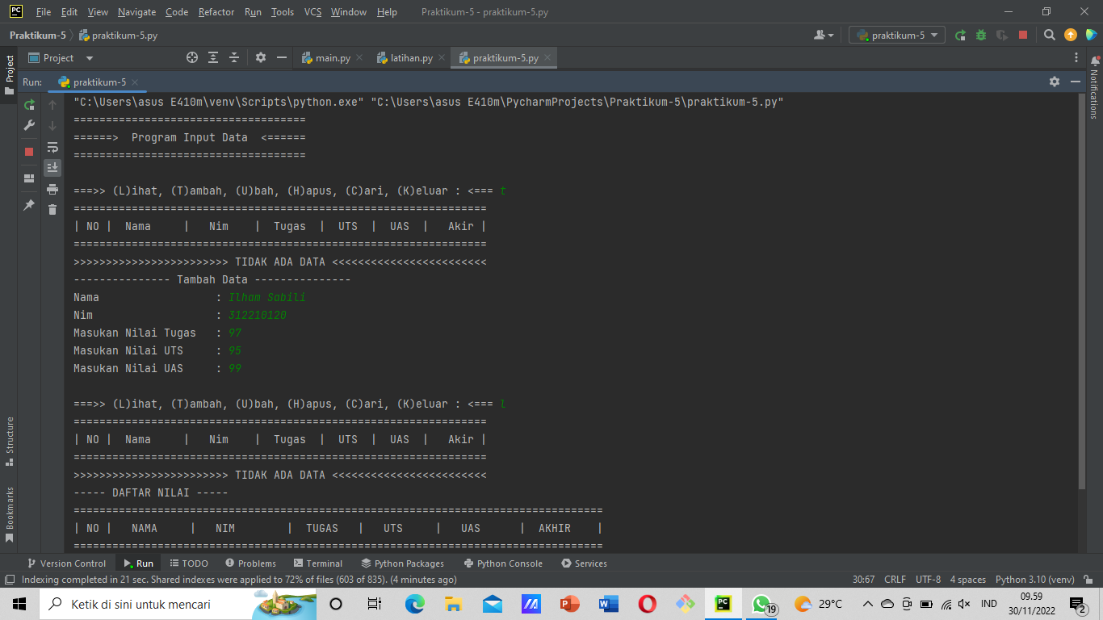Hide the Run tool window
Image resolution: width=1103 pixels, height=620 pixels.
click(1076, 82)
